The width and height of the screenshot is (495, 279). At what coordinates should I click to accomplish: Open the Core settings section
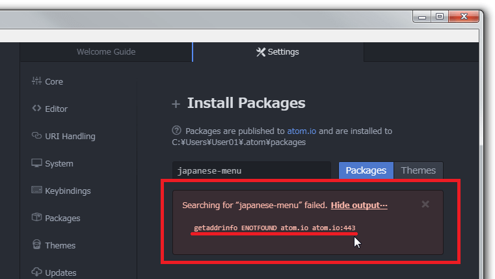[53, 82]
